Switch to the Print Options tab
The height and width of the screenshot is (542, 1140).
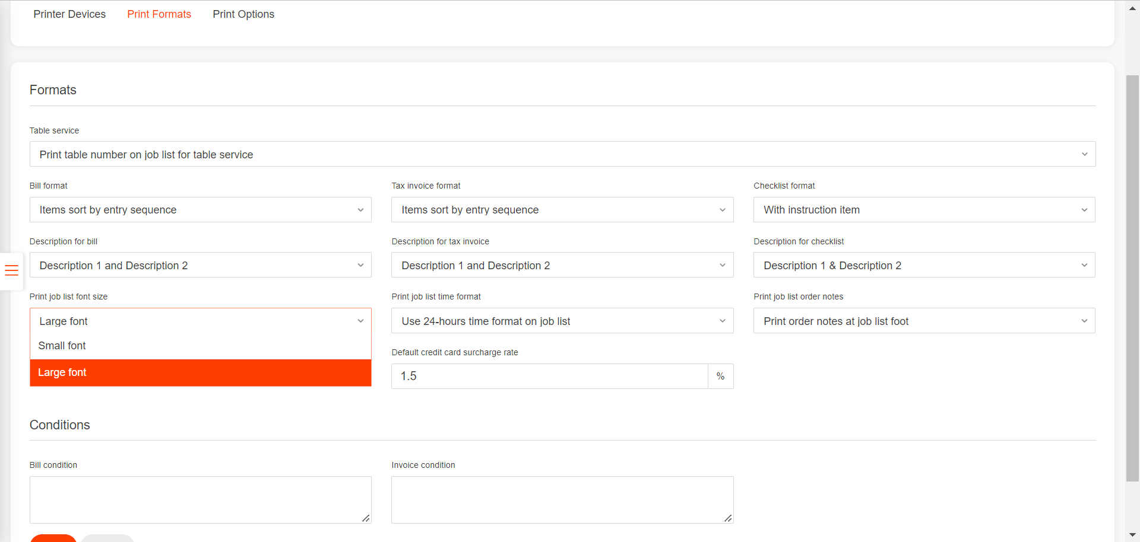(x=243, y=14)
